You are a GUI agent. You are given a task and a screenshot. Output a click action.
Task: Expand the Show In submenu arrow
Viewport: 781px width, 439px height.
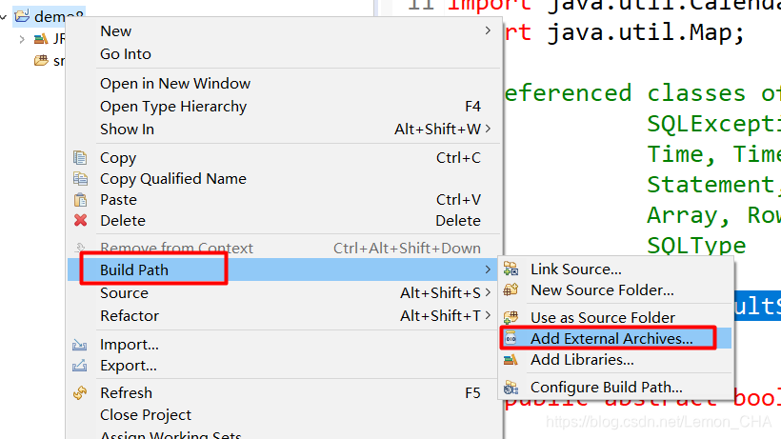click(488, 129)
